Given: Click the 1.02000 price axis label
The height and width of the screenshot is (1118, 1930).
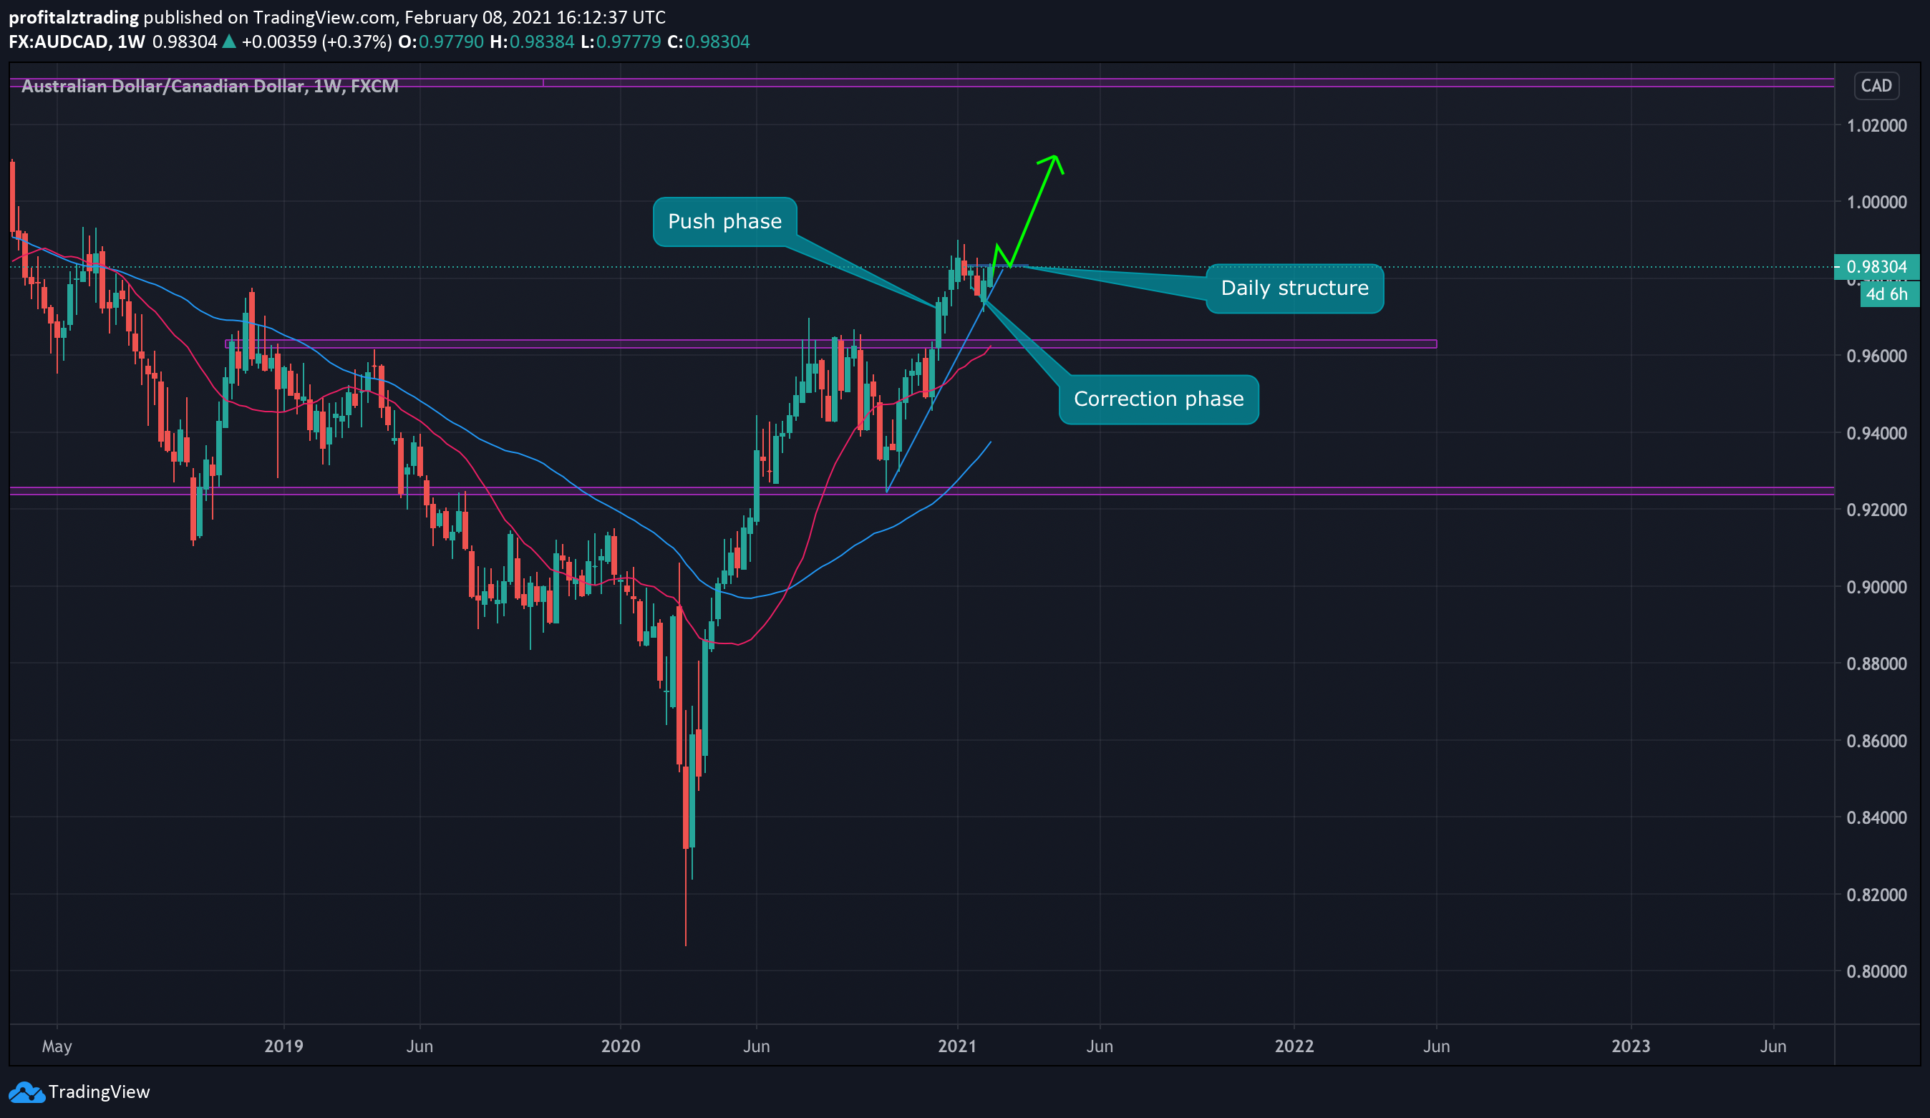Looking at the screenshot, I should click(1876, 125).
